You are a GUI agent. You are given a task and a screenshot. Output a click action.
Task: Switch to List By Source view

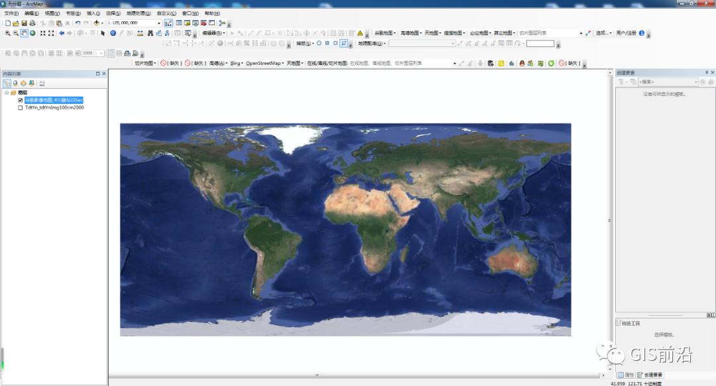[x=15, y=83]
